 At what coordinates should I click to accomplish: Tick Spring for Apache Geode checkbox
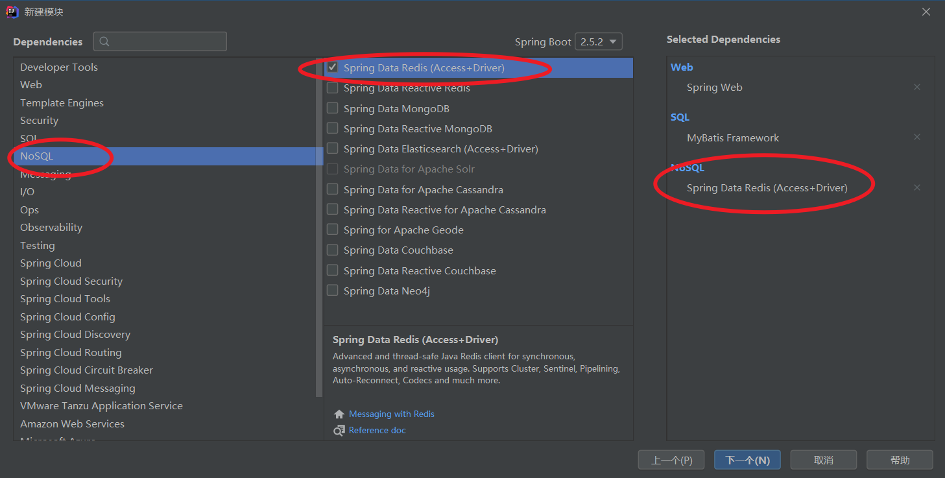tap(332, 230)
